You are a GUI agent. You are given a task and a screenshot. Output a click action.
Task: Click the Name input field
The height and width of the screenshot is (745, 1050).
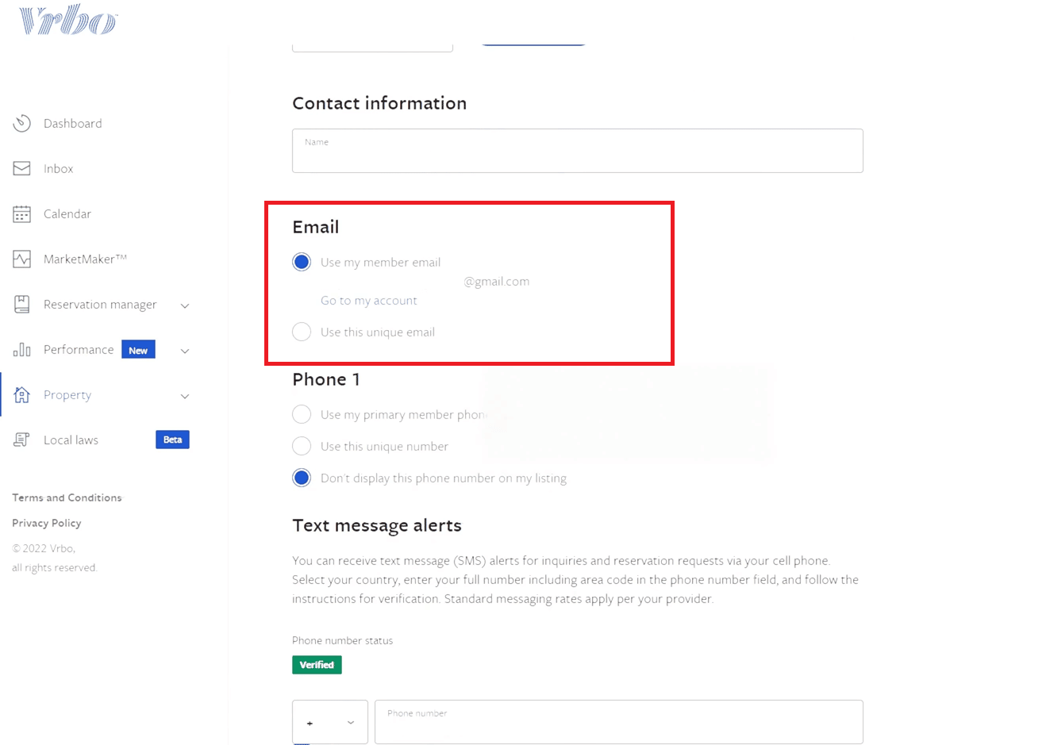click(578, 151)
